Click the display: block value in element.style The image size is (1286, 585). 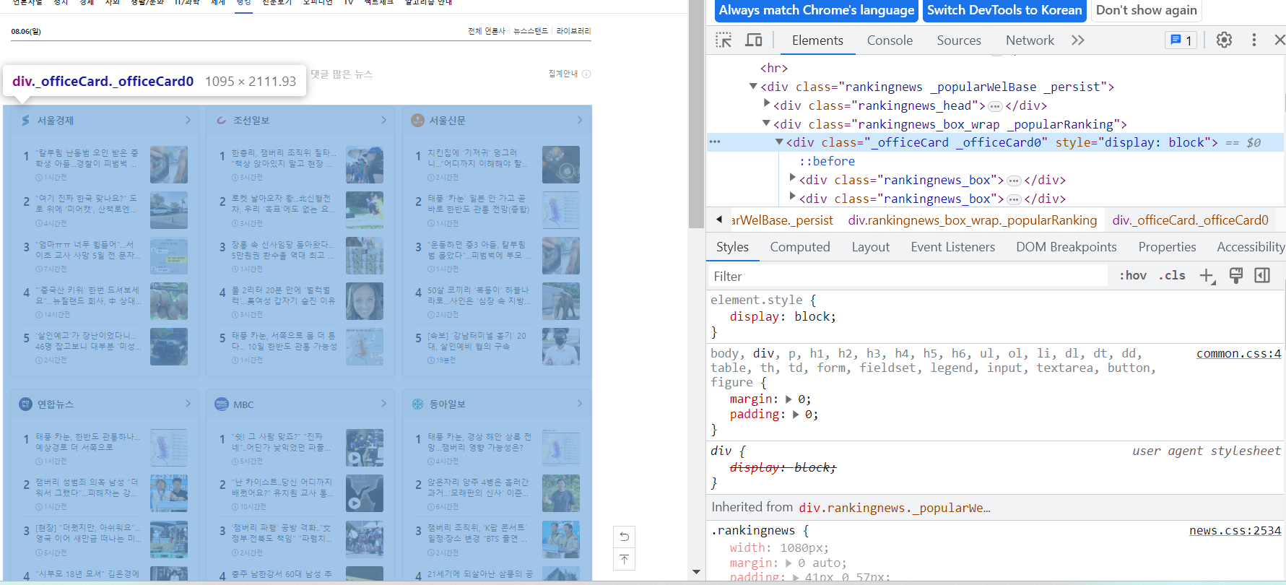pos(813,316)
